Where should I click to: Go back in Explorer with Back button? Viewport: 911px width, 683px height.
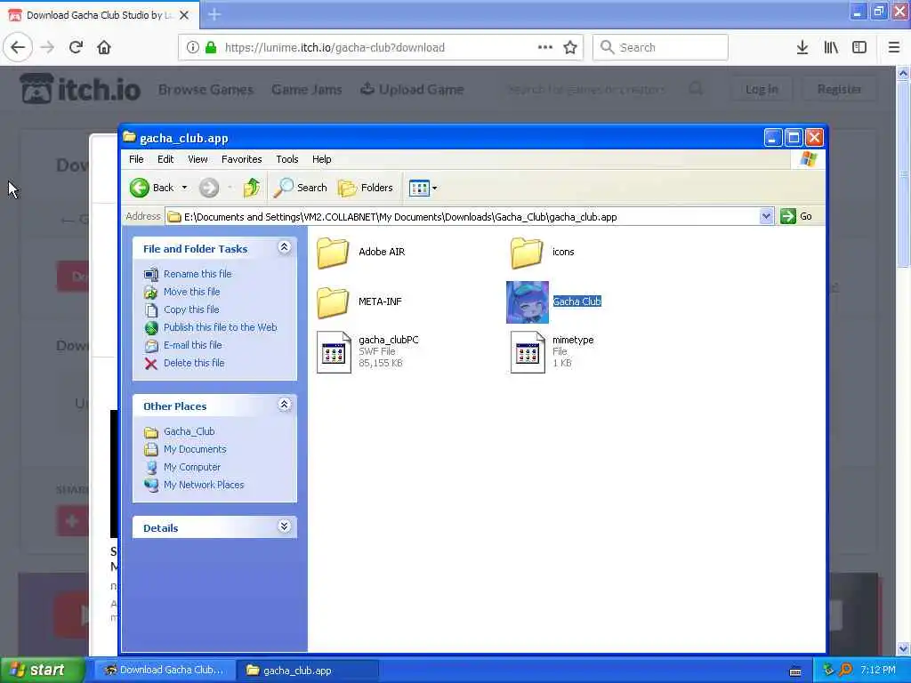[x=151, y=188]
